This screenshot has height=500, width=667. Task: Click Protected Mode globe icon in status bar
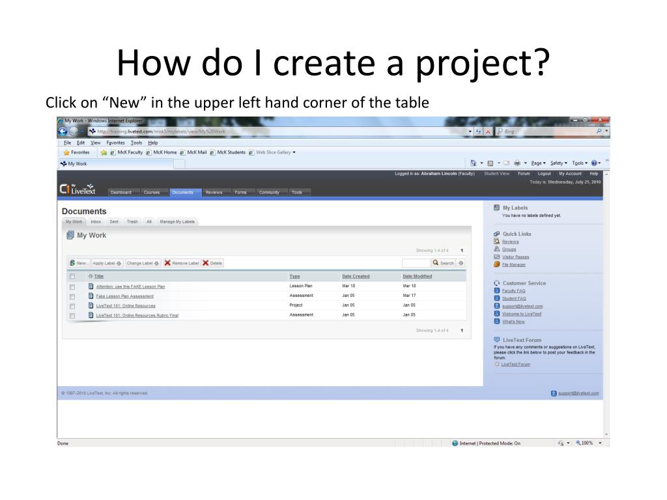point(455,443)
